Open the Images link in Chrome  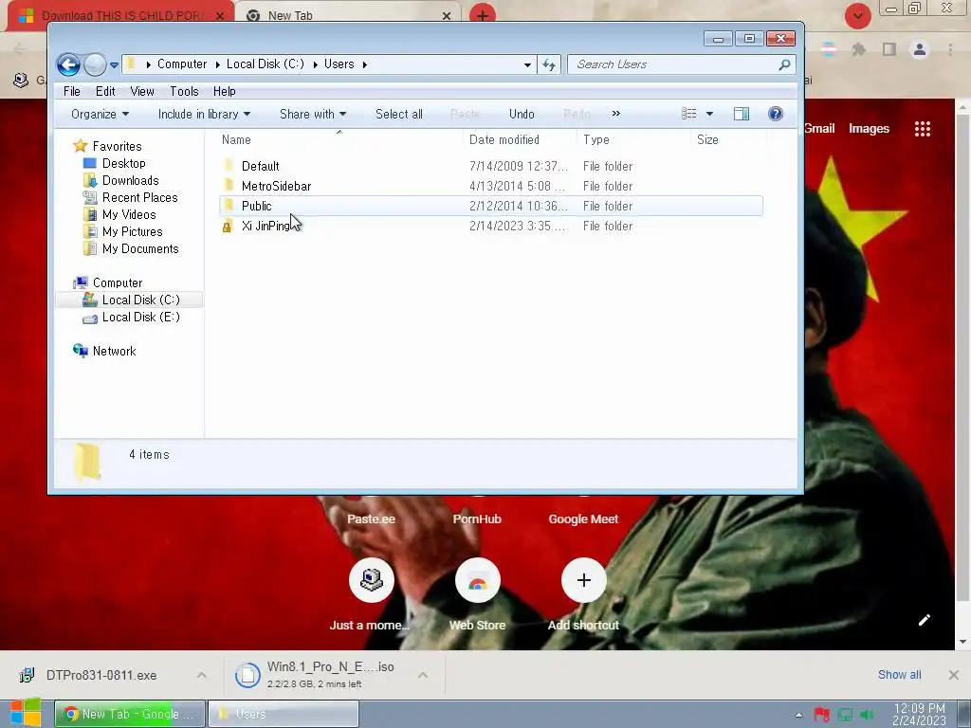[869, 128]
